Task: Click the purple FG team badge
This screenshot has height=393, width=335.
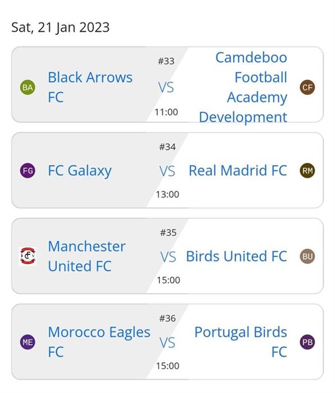Action: (27, 171)
